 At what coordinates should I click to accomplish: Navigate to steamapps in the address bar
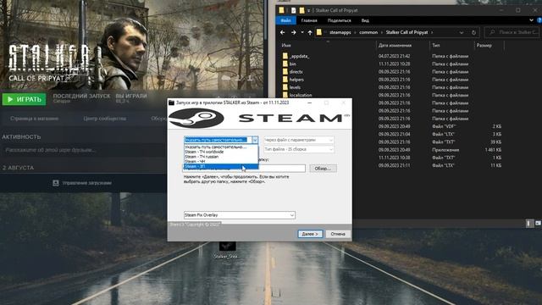[x=340, y=32]
